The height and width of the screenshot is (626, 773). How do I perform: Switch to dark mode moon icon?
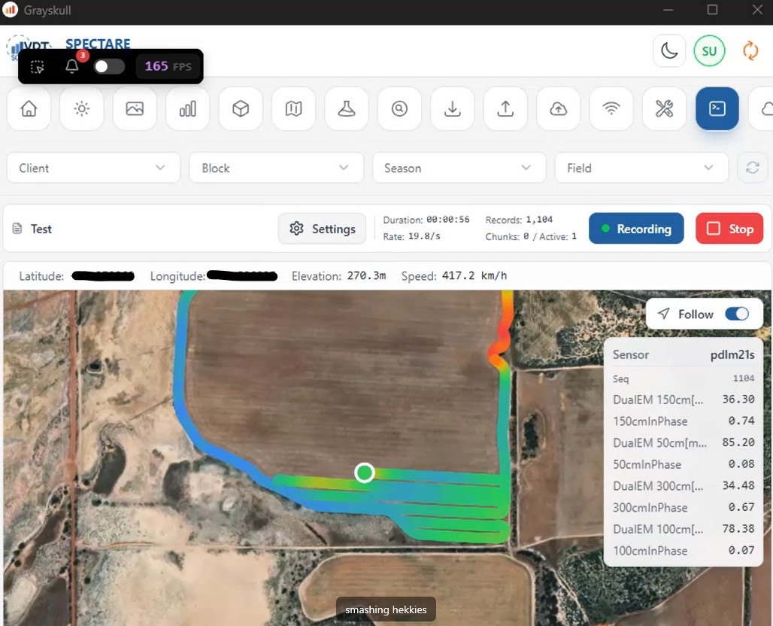(x=669, y=51)
